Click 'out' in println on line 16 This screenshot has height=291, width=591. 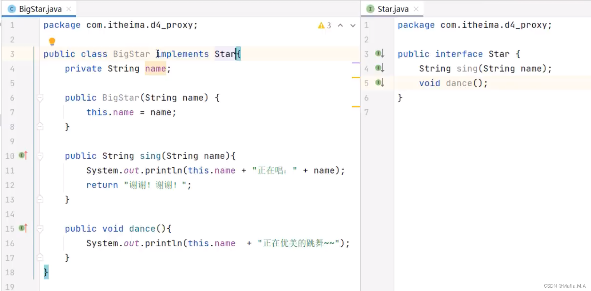tap(131, 243)
